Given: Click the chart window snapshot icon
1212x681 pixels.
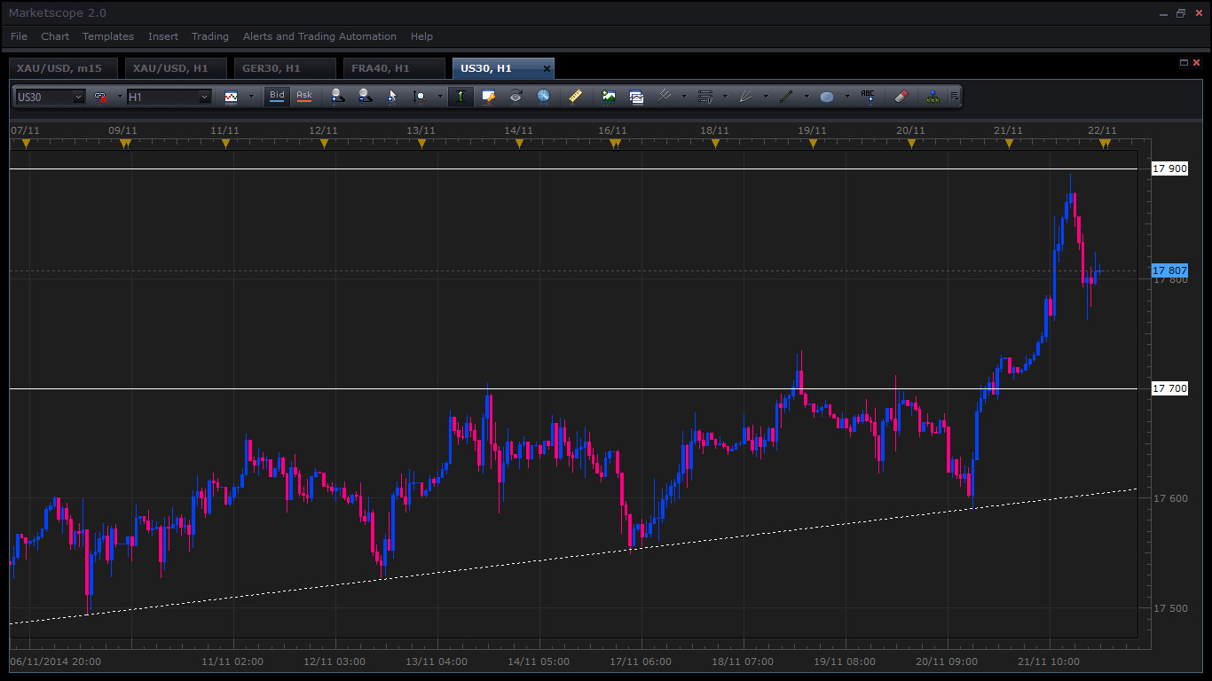Looking at the screenshot, I should (636, 97).
